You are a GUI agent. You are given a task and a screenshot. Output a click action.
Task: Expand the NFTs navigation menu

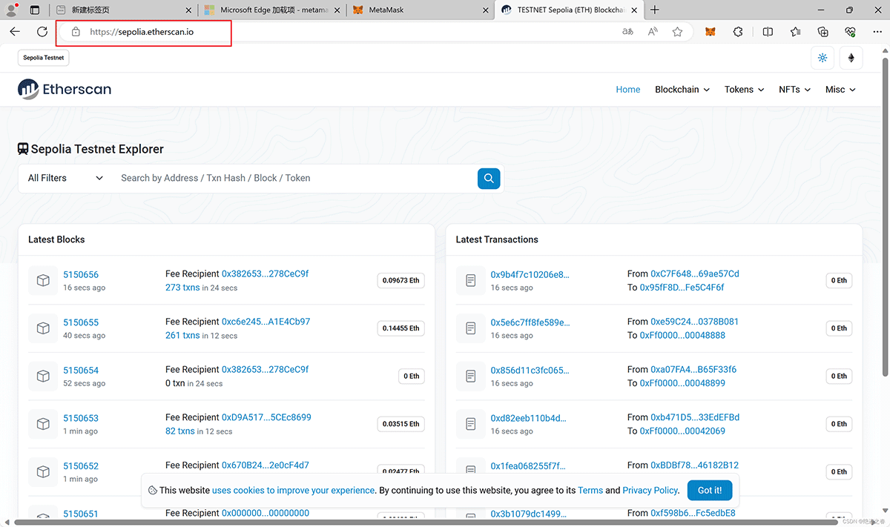(794, 89)
